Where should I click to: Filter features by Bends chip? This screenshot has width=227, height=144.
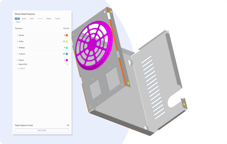[24, 19]
